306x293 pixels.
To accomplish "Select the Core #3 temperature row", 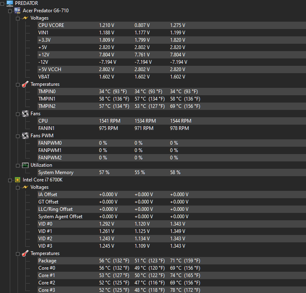I will tap(172, 290).
